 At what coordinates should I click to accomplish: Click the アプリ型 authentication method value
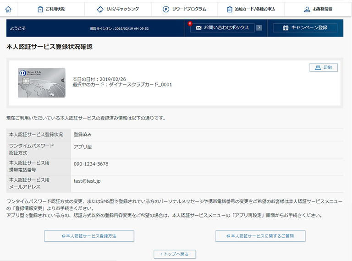tap(83, 147)
